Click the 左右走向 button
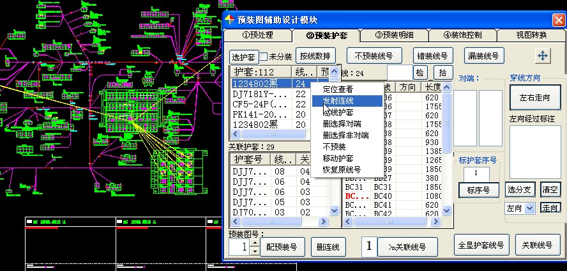Image resolution: width=567 pixels, height=271 pixels. pyautogui.click(x=534, y=98)
